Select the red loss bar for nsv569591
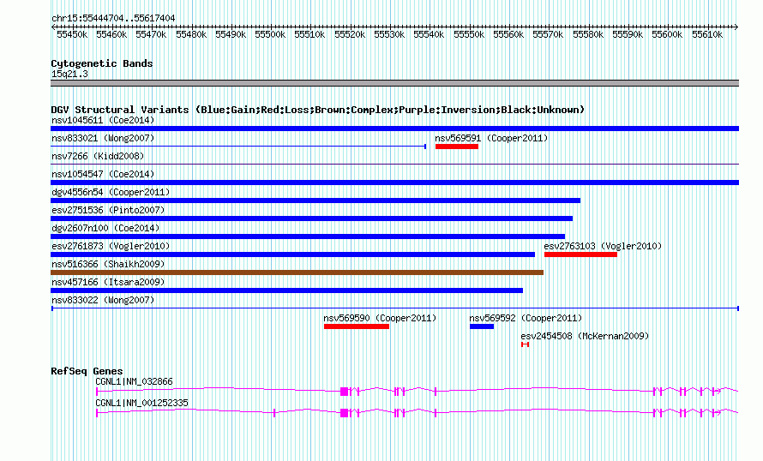Image resolution: width=763 pixels, height=461 pixels. click(457, 147)
